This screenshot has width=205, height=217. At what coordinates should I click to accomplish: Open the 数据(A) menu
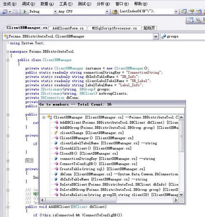pos(47,4)
